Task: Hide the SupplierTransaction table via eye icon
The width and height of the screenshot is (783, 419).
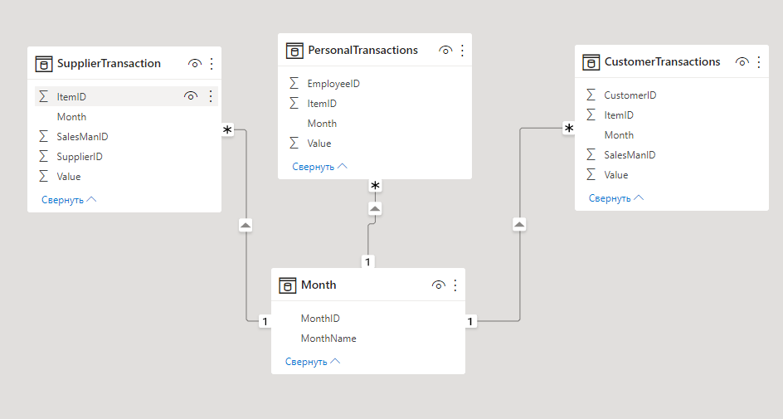Action: point(195,63)
